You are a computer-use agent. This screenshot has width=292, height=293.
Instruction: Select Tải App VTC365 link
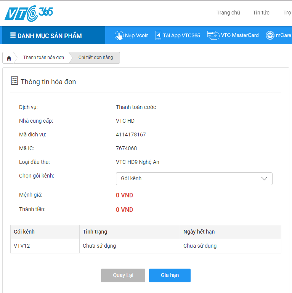[181, 35]
